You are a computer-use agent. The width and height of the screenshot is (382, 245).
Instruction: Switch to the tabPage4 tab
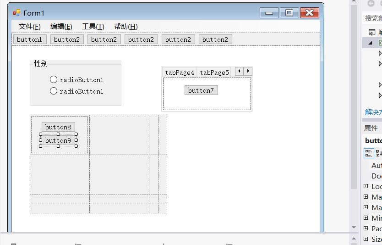(x=179, y=72)
